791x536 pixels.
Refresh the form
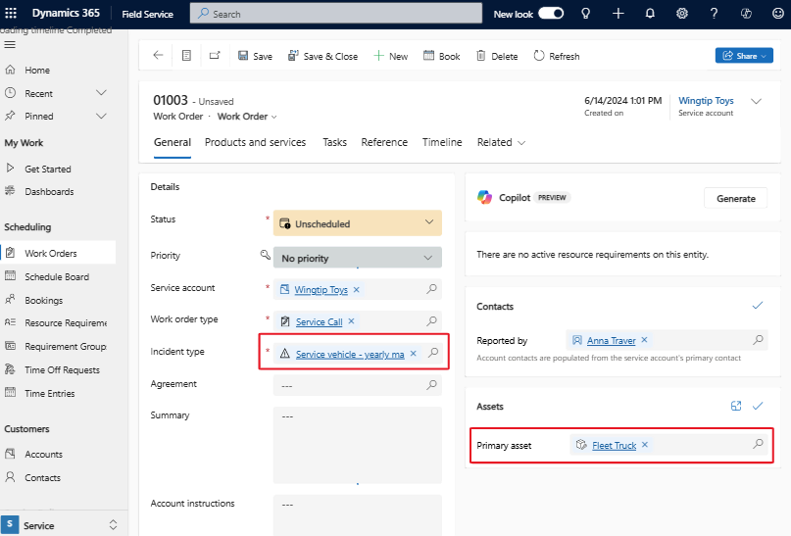(557, 56)
